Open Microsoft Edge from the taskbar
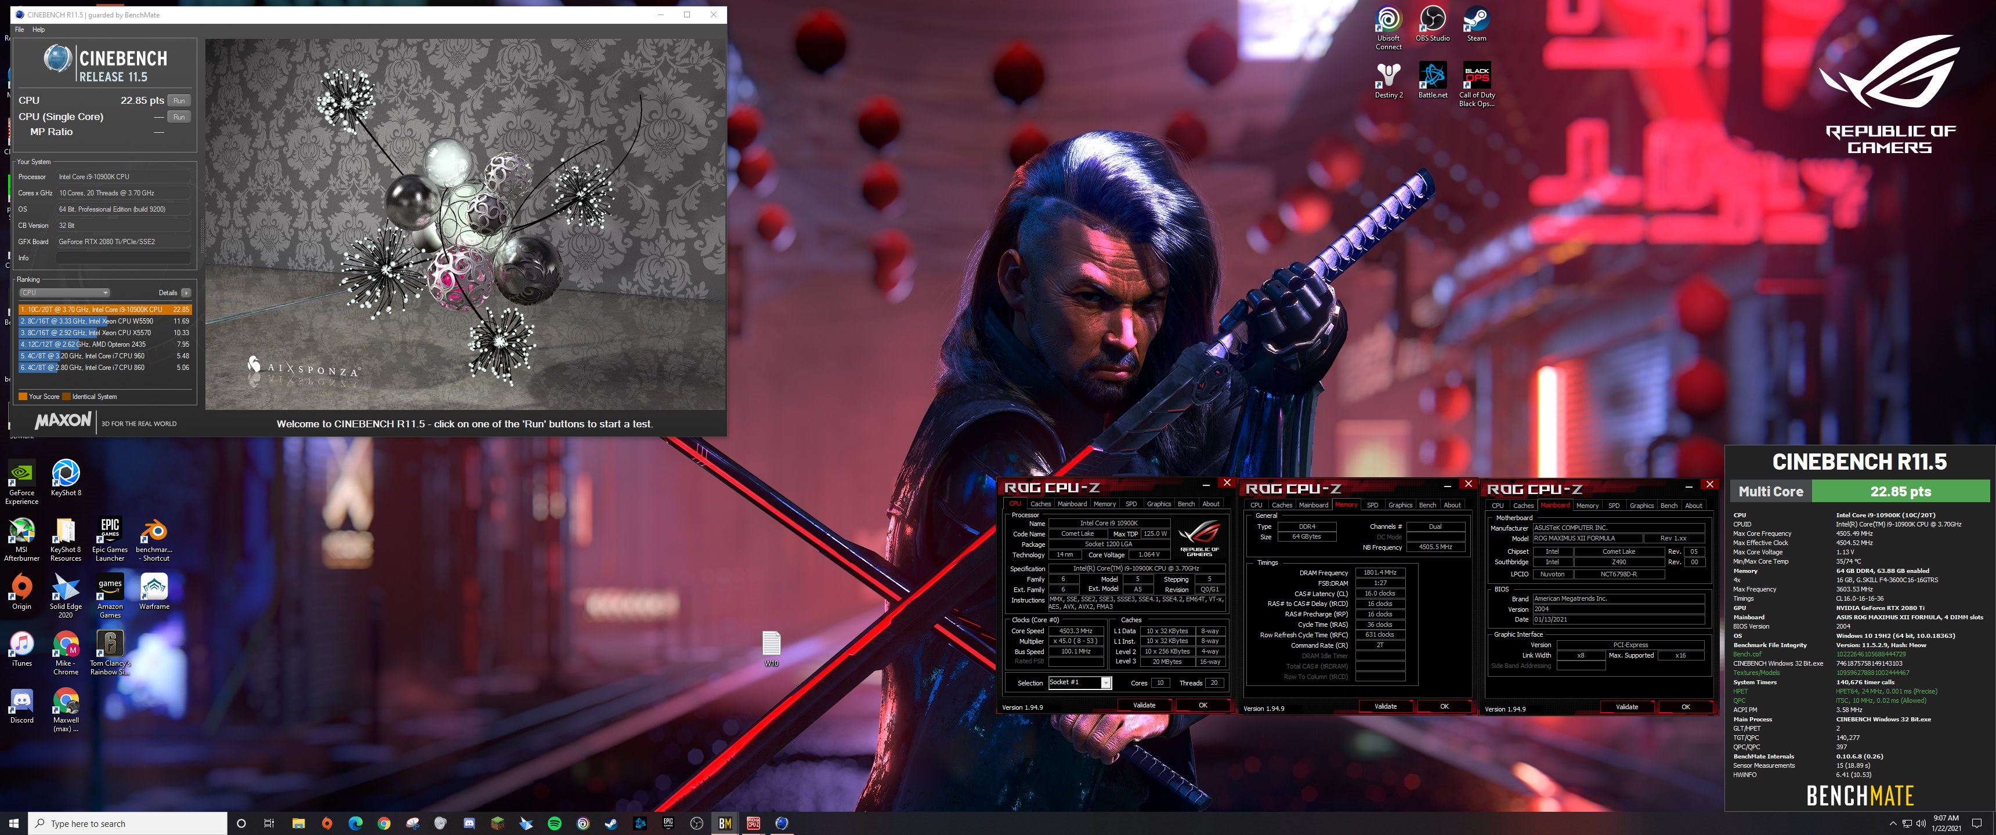The height and width of the screenshot is (835, 1996). pos(355,823)
